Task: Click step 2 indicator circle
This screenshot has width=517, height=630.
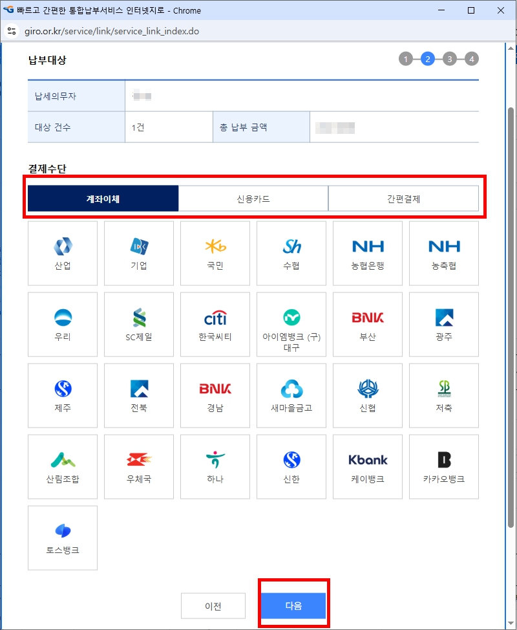Action: click(428, 59)
